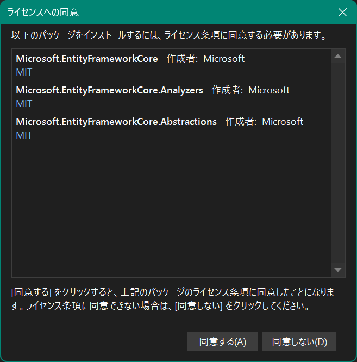
Task: Click 作成者: Microsoft beside the Abstractions package
Action: [x=264, y=122]
